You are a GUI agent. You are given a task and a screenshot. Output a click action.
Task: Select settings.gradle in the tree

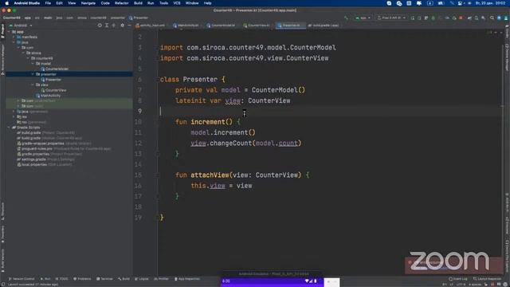[46, 159]
